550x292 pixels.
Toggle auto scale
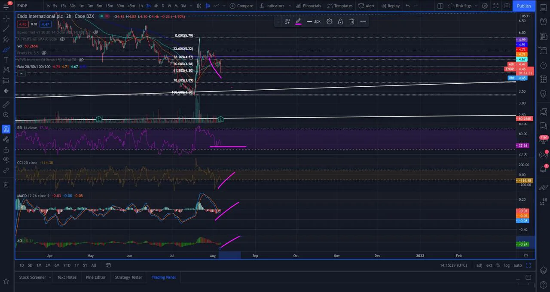tap(517, 265)
